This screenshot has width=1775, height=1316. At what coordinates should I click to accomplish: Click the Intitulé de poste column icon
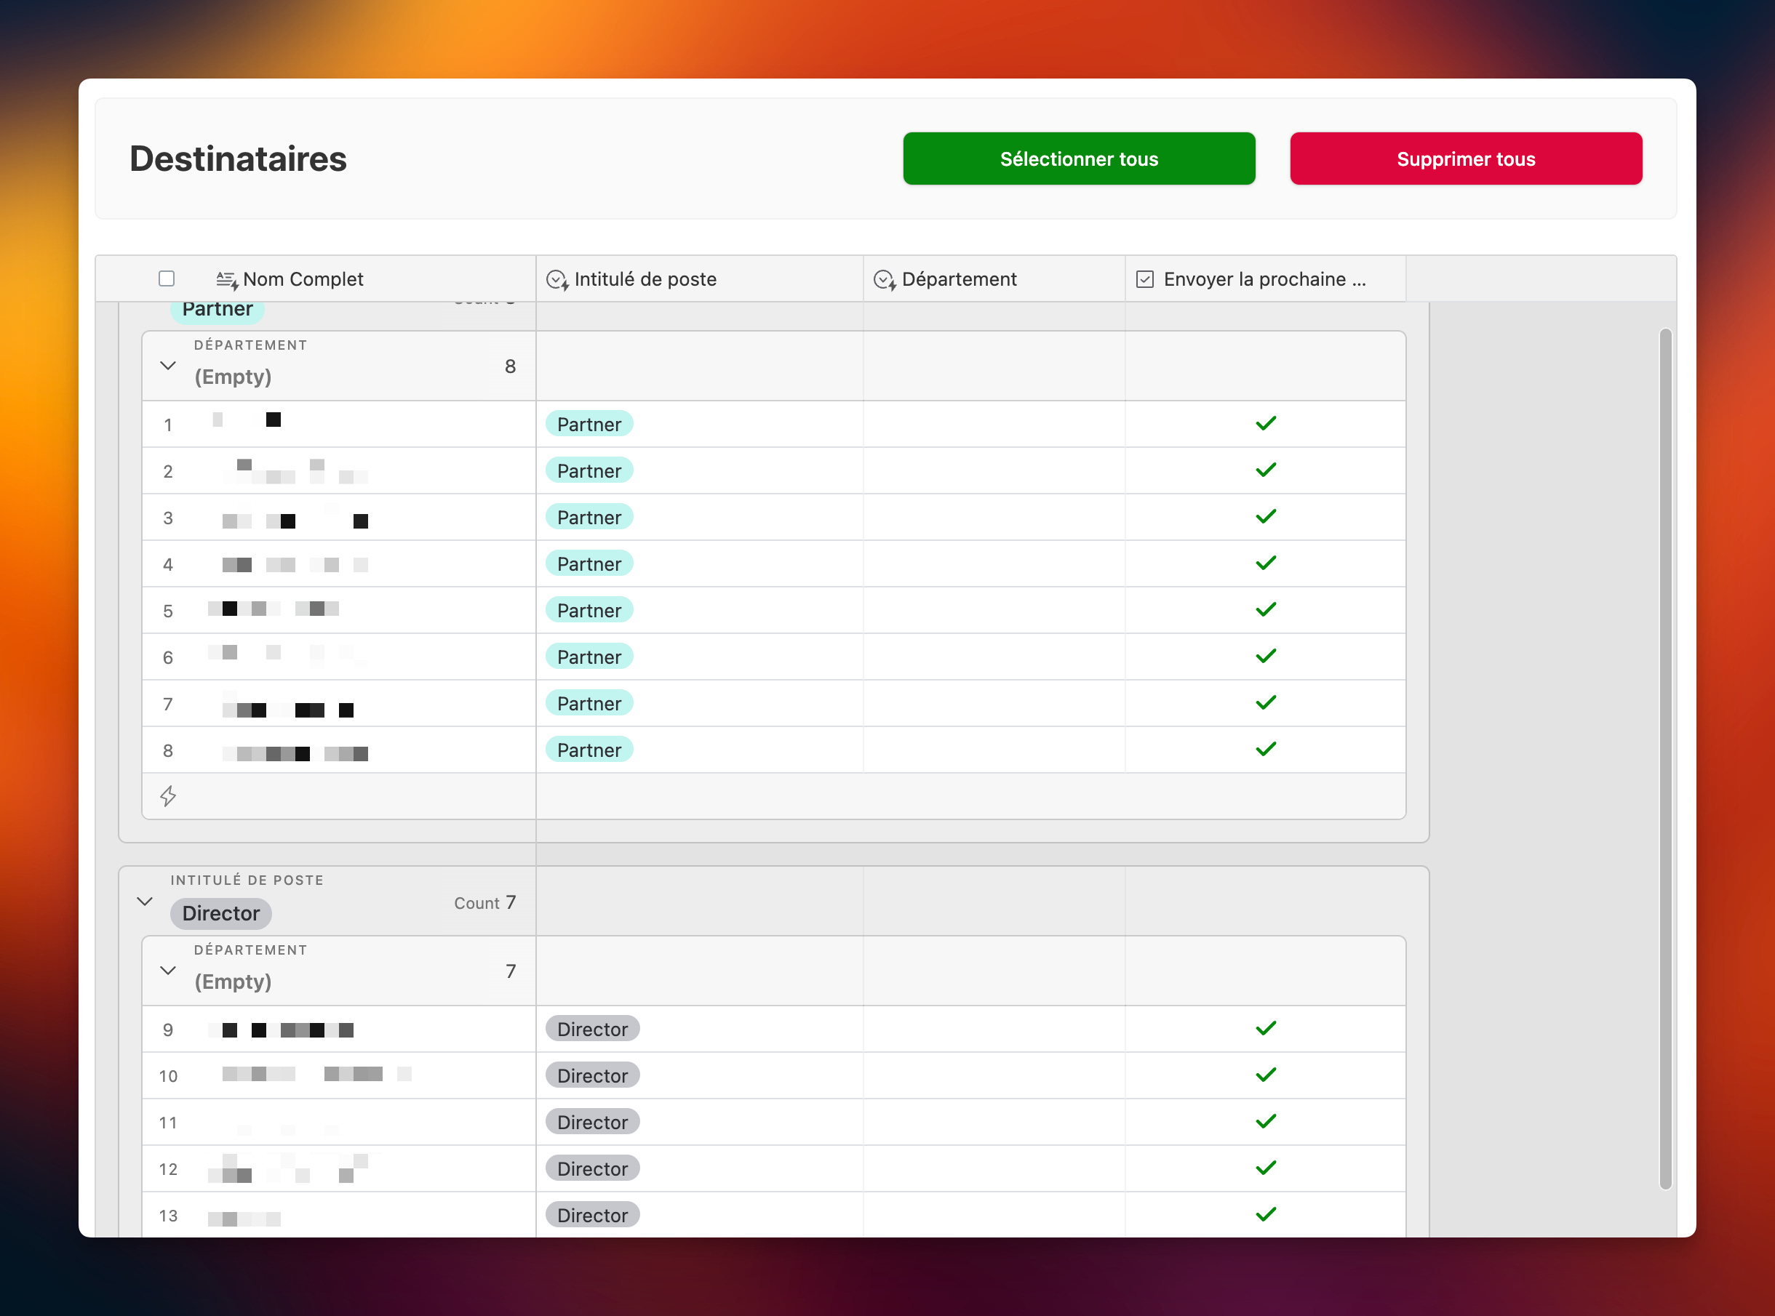557,280
